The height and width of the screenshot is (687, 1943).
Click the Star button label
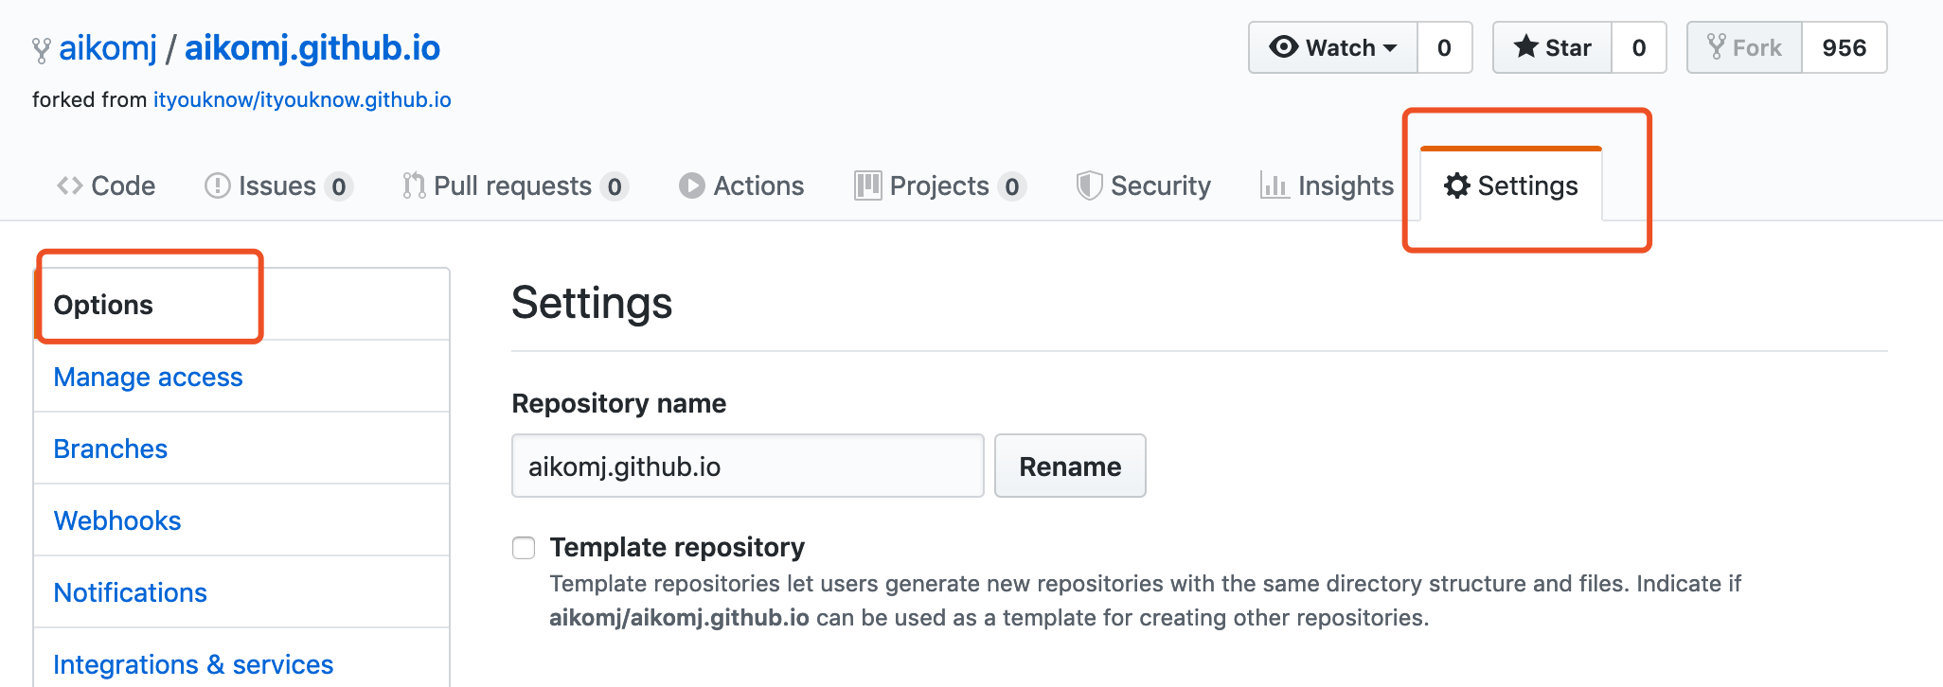point(1568,47)
